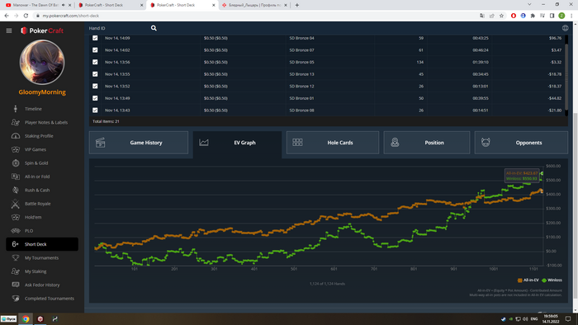This screenshot has width=578, height=325.
Task: Click the Hole Cards grid icon
Action: [297, 142]
